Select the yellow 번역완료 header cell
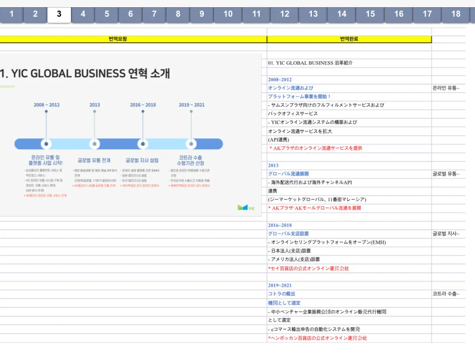Screen dimensions: 475x354 click(349, 39)
